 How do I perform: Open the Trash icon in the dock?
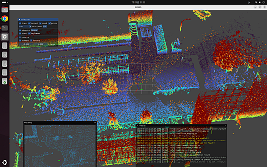coord(5,82)
